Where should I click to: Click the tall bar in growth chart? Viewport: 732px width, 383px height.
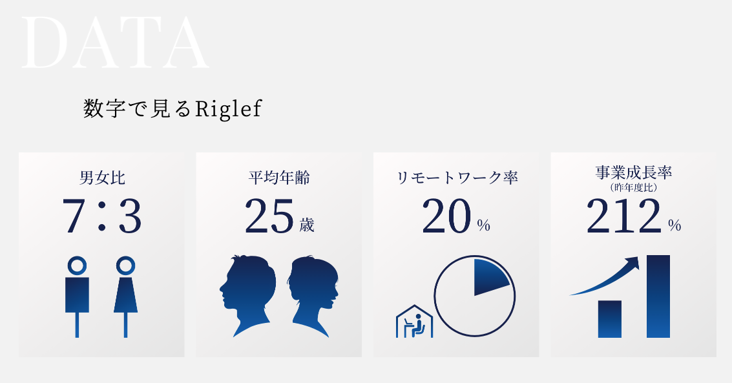click(658, 296)
